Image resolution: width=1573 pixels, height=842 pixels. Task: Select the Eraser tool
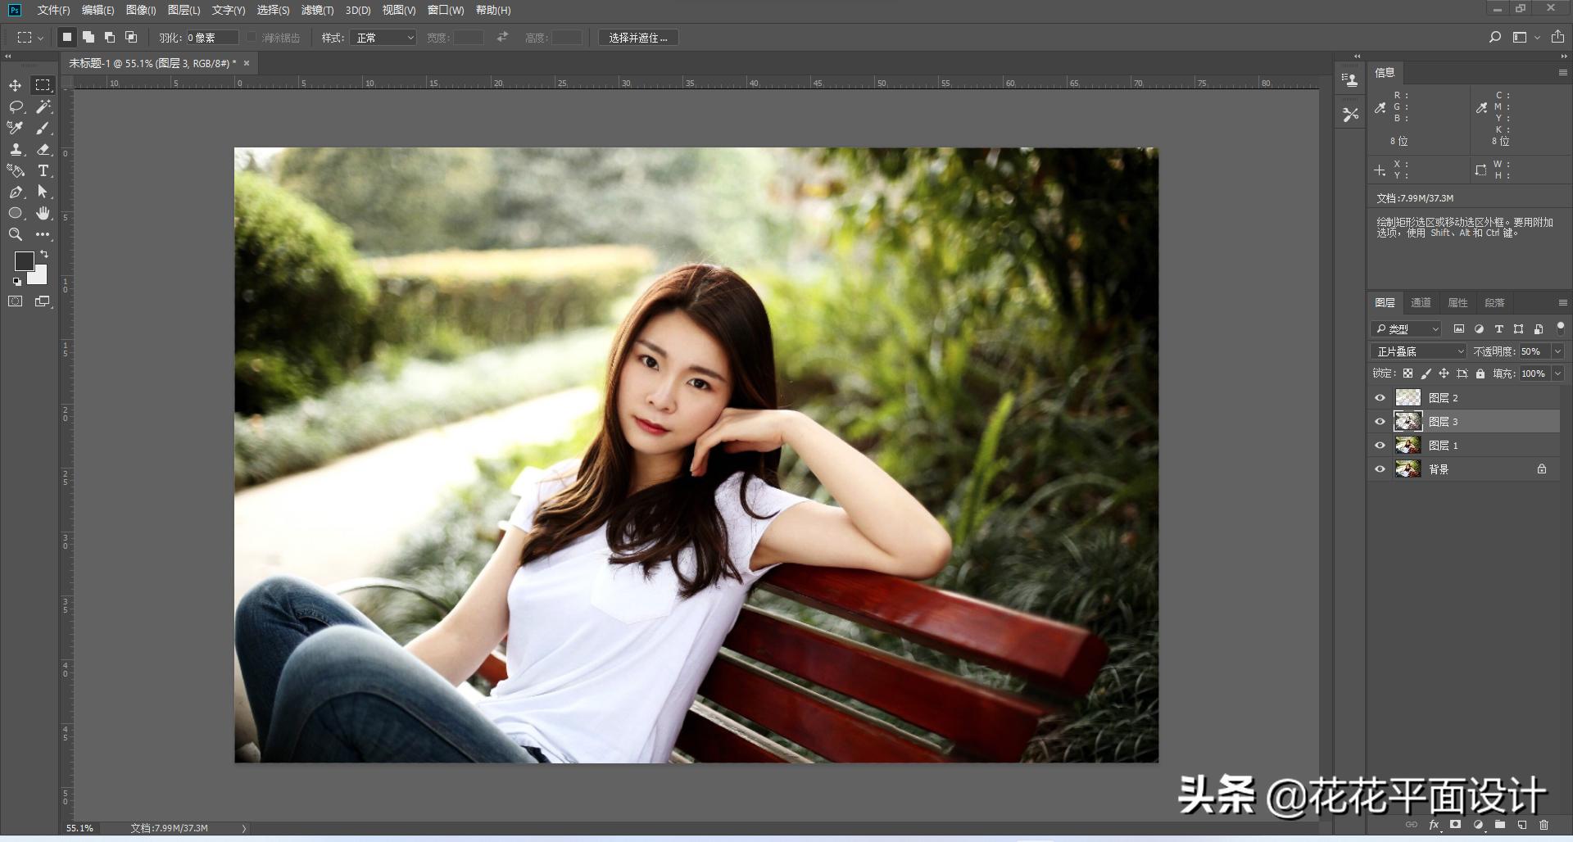[43, 150]
